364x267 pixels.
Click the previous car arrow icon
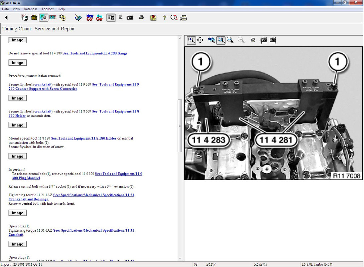tap(100, 18)
